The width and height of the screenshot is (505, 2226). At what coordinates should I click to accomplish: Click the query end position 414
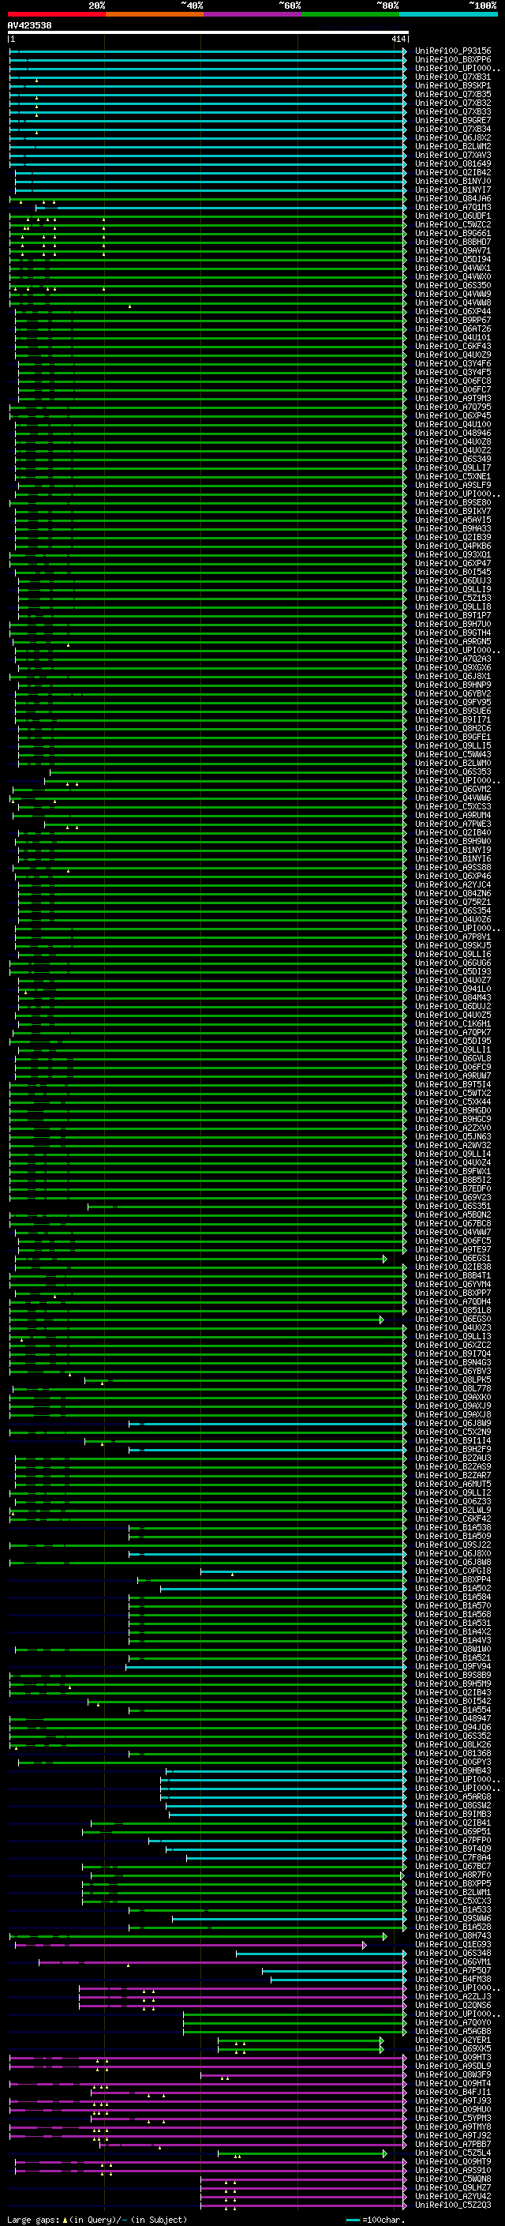(x=398, y=39)
